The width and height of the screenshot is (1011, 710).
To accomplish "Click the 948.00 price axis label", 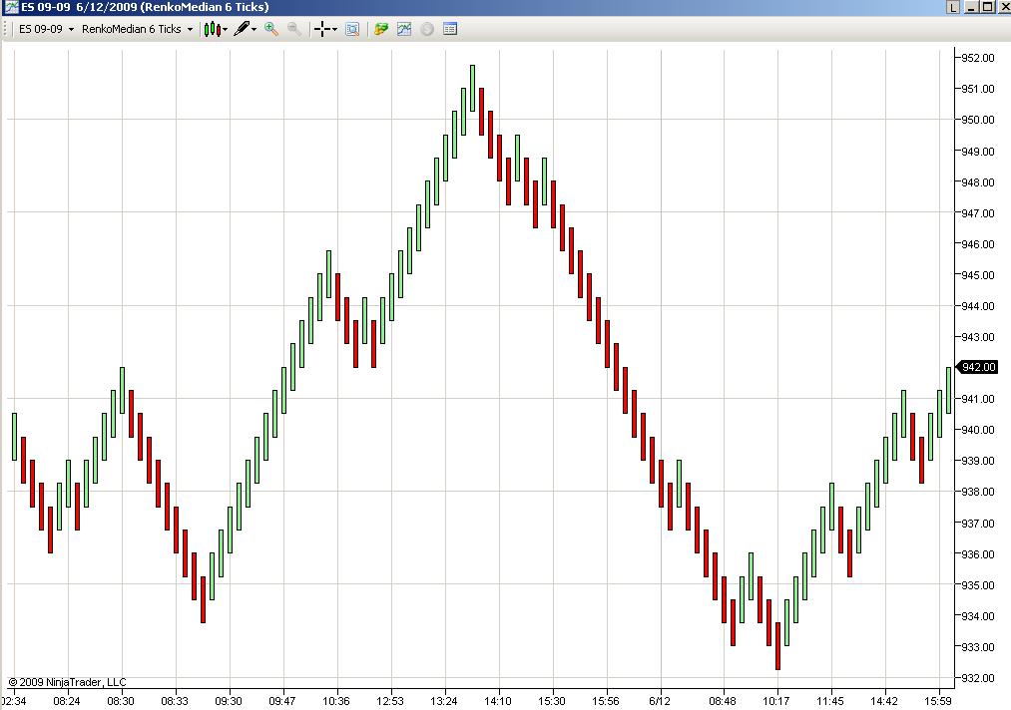I will (x=977, y=182).
